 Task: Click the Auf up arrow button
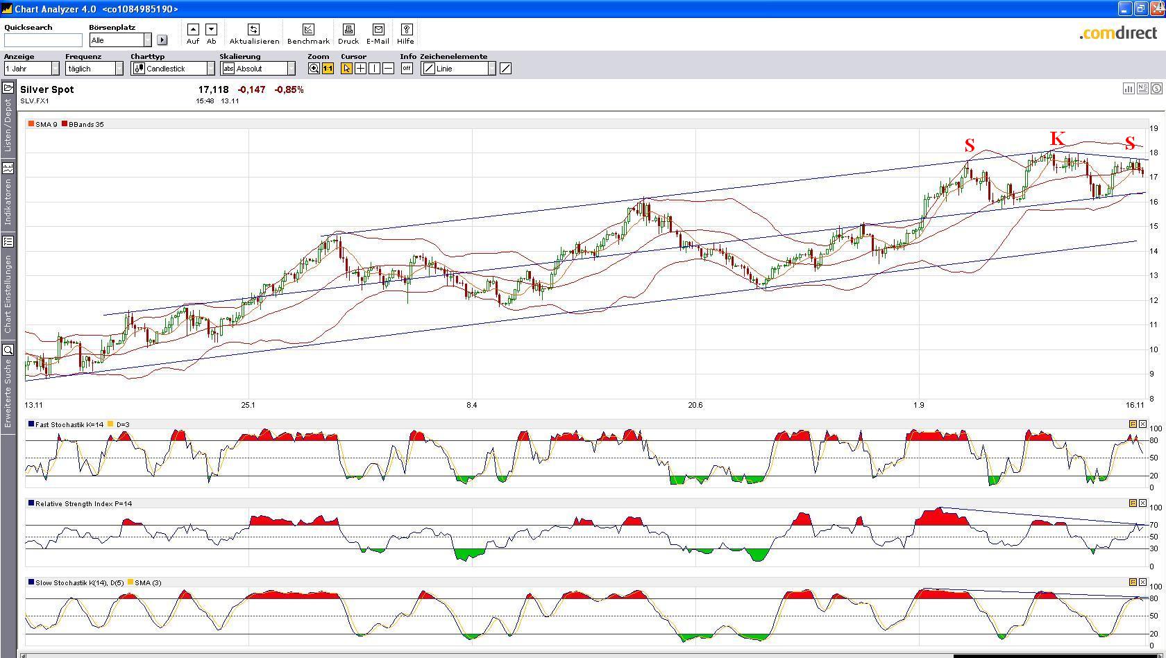(193, 29)
